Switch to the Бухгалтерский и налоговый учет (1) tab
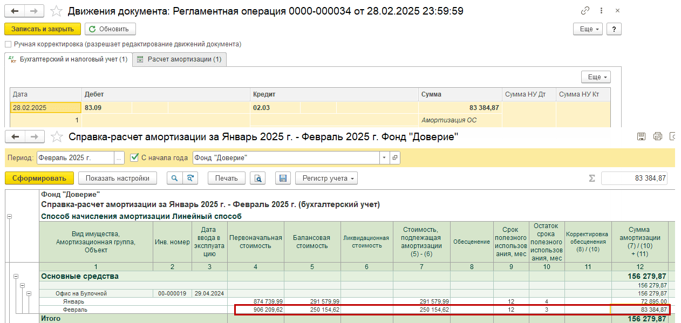 68,59
